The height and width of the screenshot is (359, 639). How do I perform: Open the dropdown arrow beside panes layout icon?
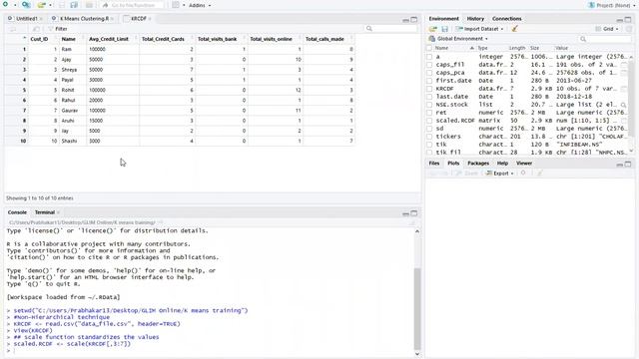[184, 5]
